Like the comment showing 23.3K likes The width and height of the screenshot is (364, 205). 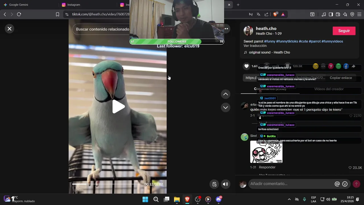350,168
